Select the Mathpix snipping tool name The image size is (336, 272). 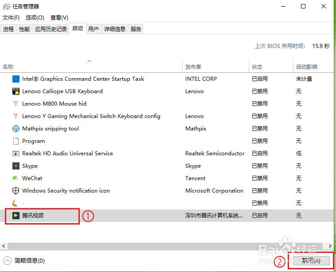[x=51, y=129]
